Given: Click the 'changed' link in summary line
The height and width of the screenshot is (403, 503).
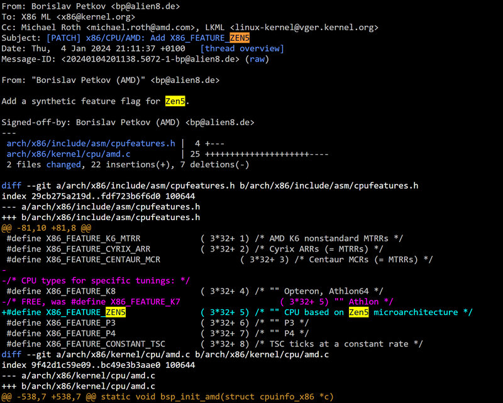Looking at the screenshot, I should 64,165.
